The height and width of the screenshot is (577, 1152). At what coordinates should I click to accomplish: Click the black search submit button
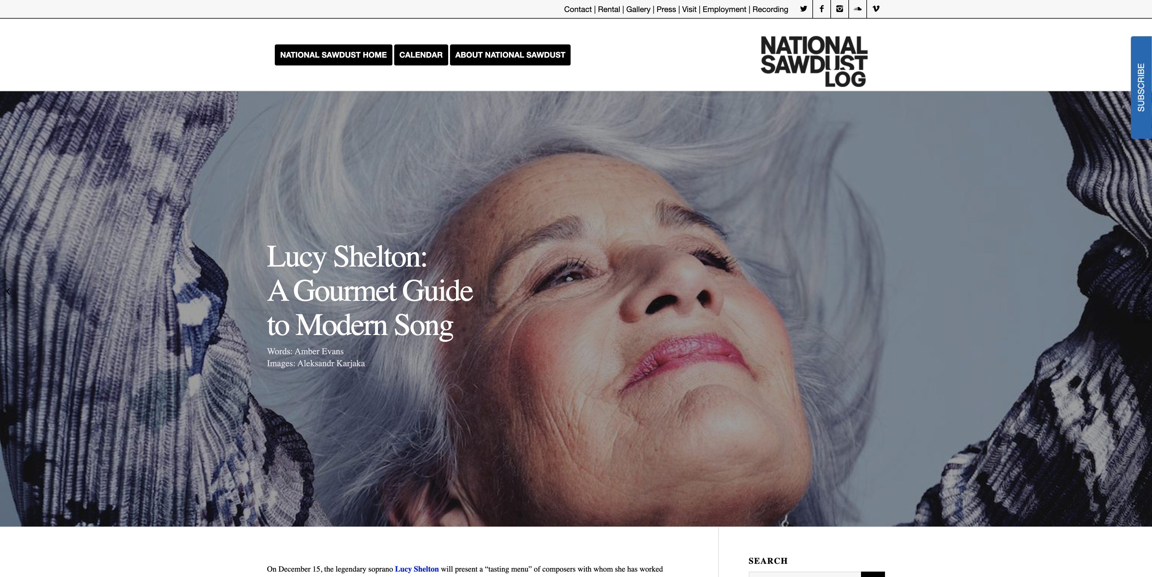coord(872,574)
